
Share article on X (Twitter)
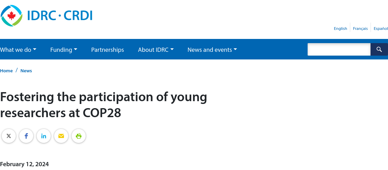click(x=9, y=136)
